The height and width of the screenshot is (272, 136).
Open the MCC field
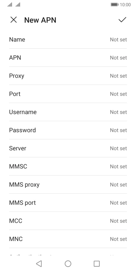point(68,221)
